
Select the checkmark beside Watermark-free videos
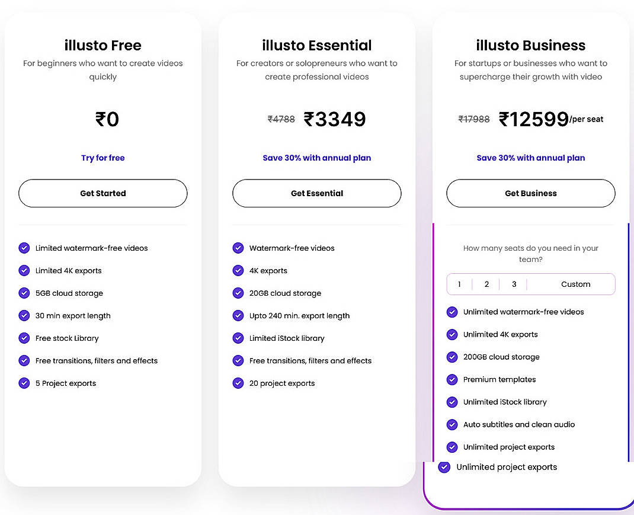(x=238, y=248)
